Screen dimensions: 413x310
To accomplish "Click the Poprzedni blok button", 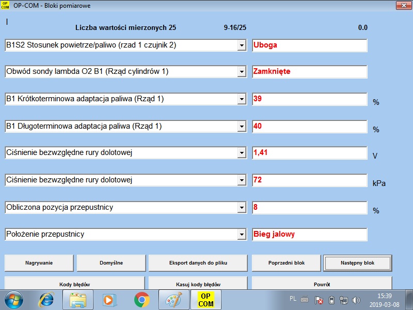I will pos(286,263).
